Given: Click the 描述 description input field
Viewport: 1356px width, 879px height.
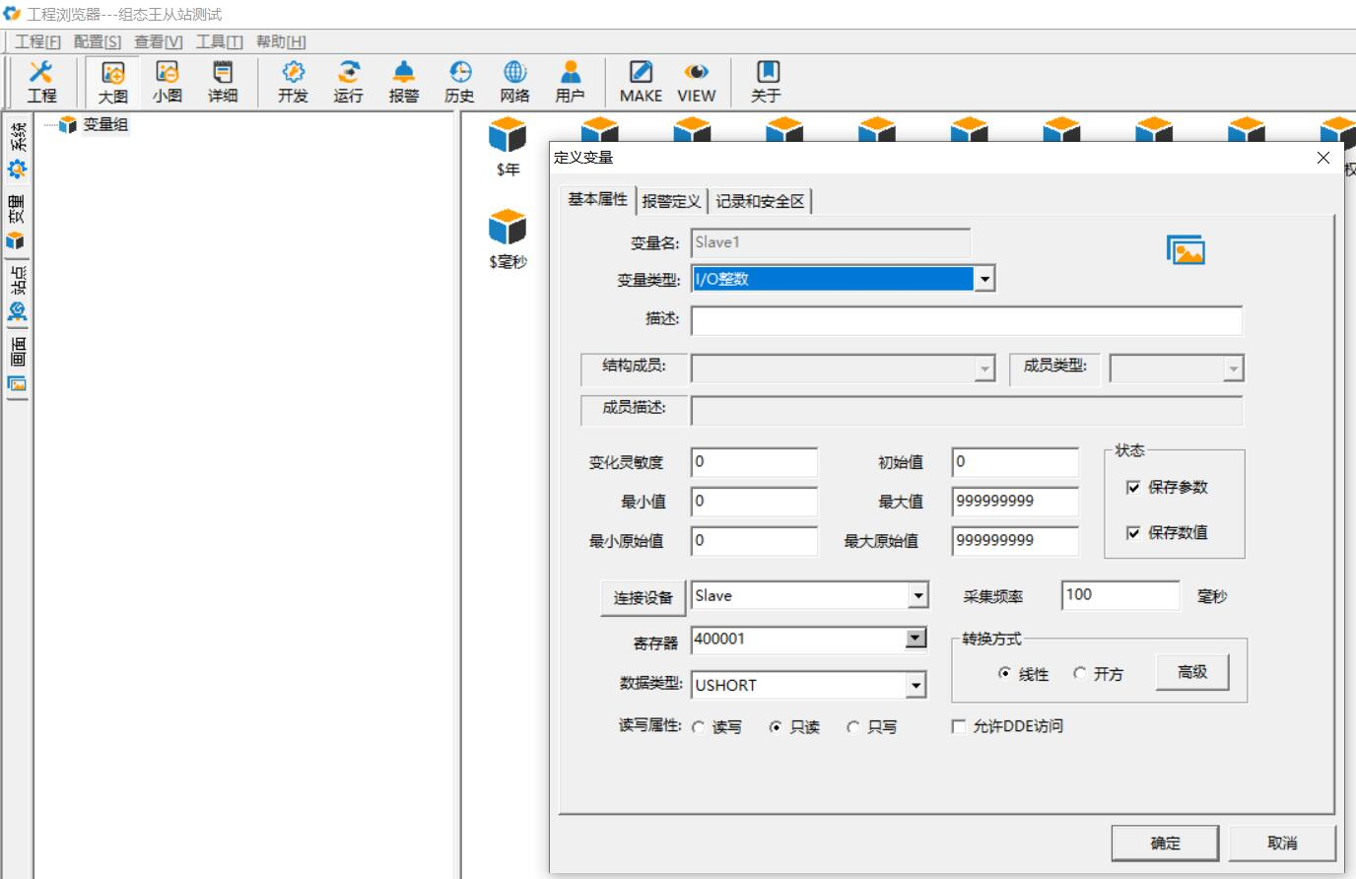Looking at the screenshot, I should click(967, 320).
